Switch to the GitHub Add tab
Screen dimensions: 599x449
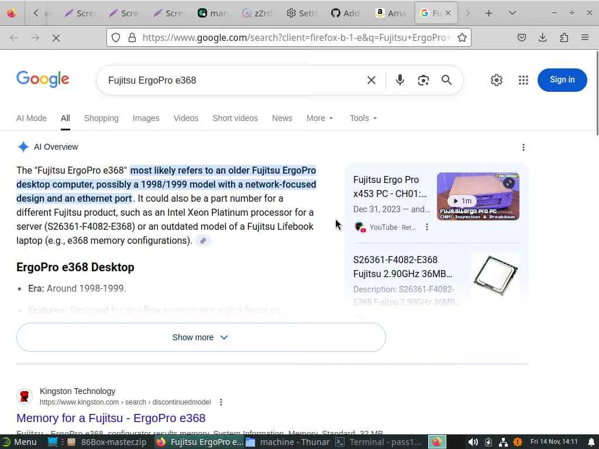tap(345, 13)
